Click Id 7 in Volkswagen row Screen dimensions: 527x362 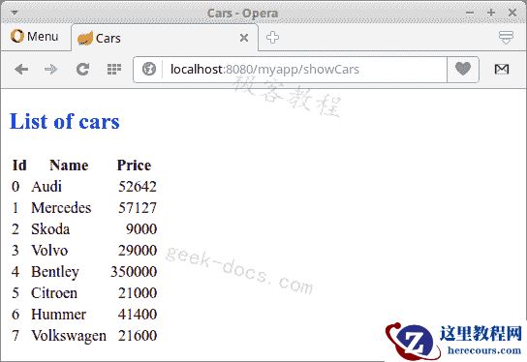pos(15,336)
